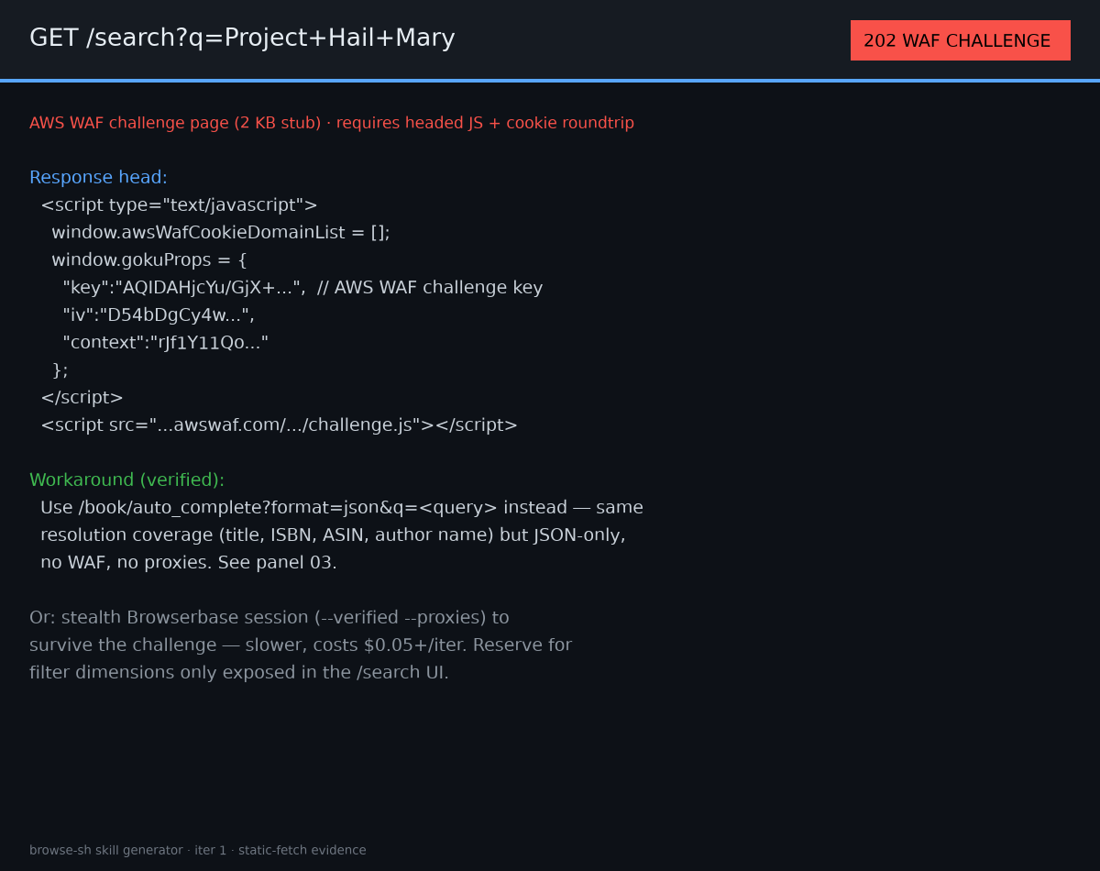
Task: Click the browse-sh skill generator footer text
Action: pyautogui.click(x=197, y=850)
